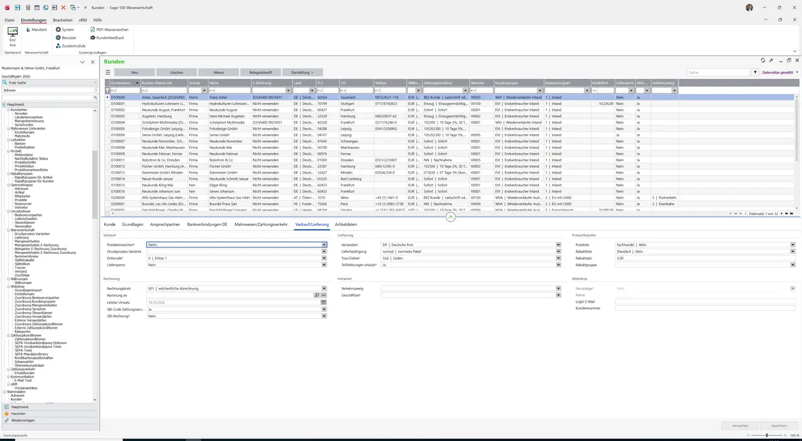
Task: Click in the Suche field above grid
Action: [x=718, y=72]
